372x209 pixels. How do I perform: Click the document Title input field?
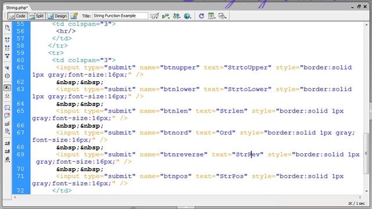120,16
